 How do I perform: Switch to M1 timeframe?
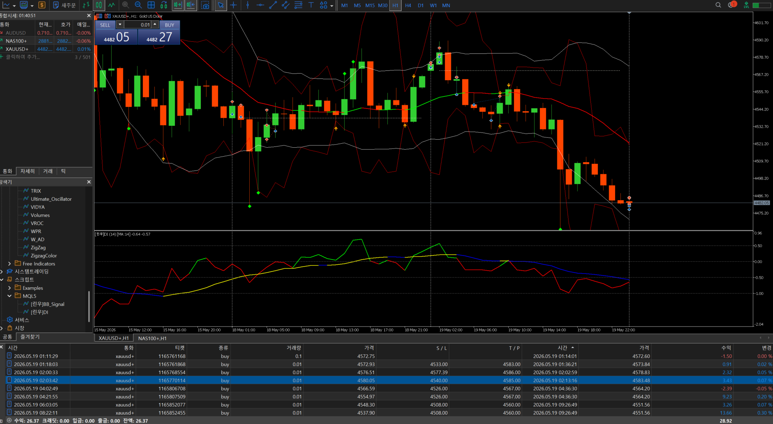(x=344, y=5)
